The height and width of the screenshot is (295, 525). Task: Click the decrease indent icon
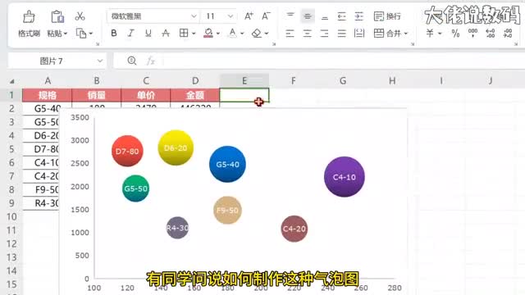coord(341,16)
